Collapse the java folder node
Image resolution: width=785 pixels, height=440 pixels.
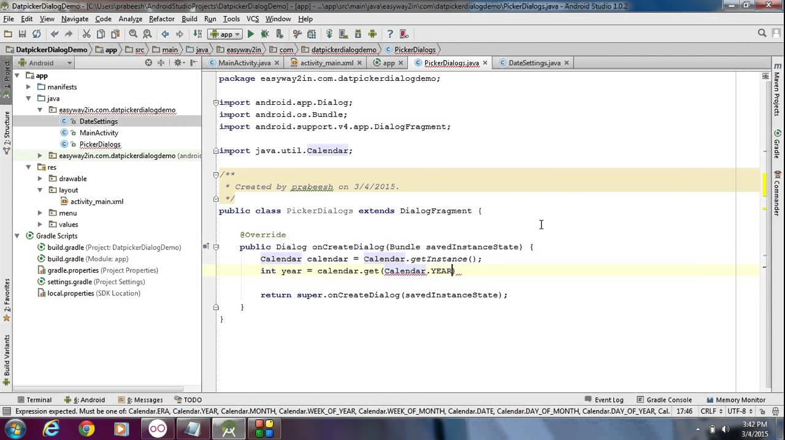(x=28, y=99)
